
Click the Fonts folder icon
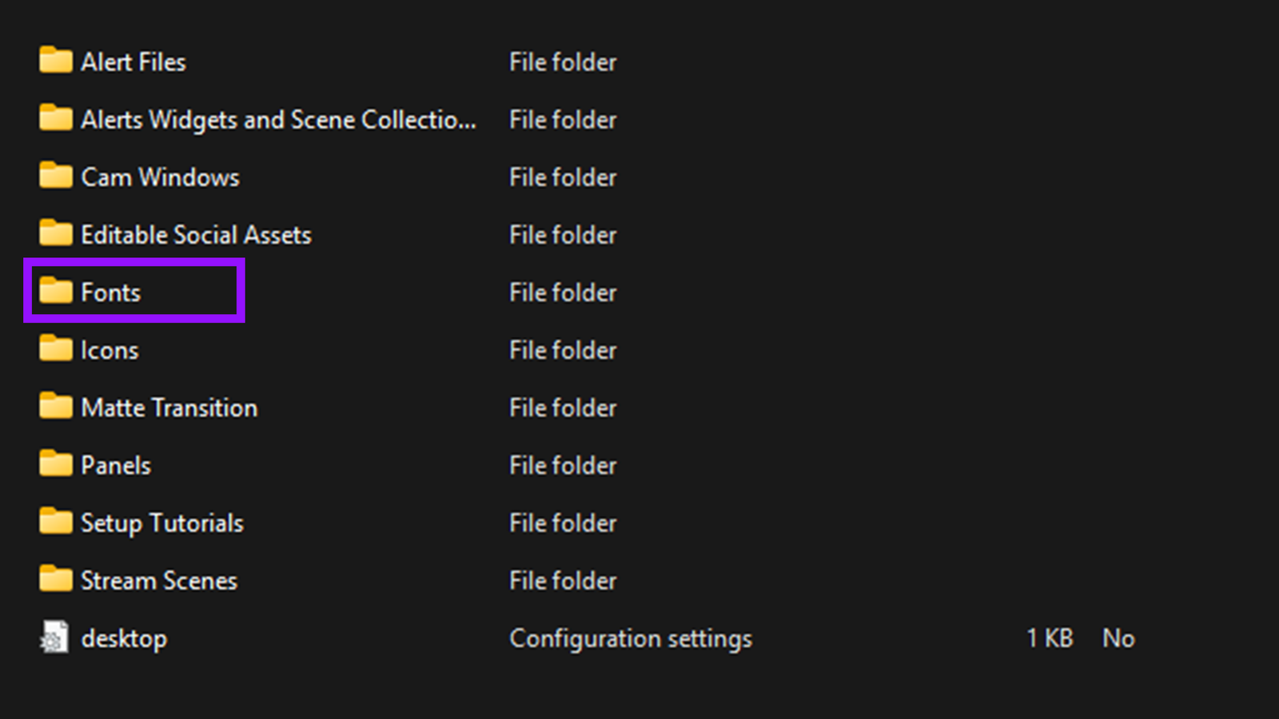pos(54,292)
